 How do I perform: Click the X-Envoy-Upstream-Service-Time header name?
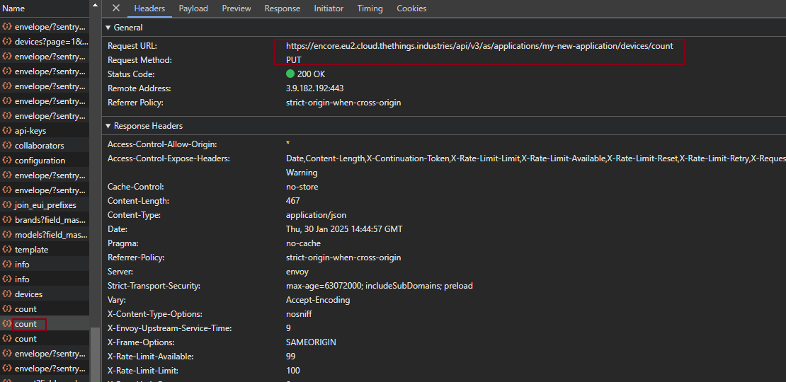coord(169,328)
